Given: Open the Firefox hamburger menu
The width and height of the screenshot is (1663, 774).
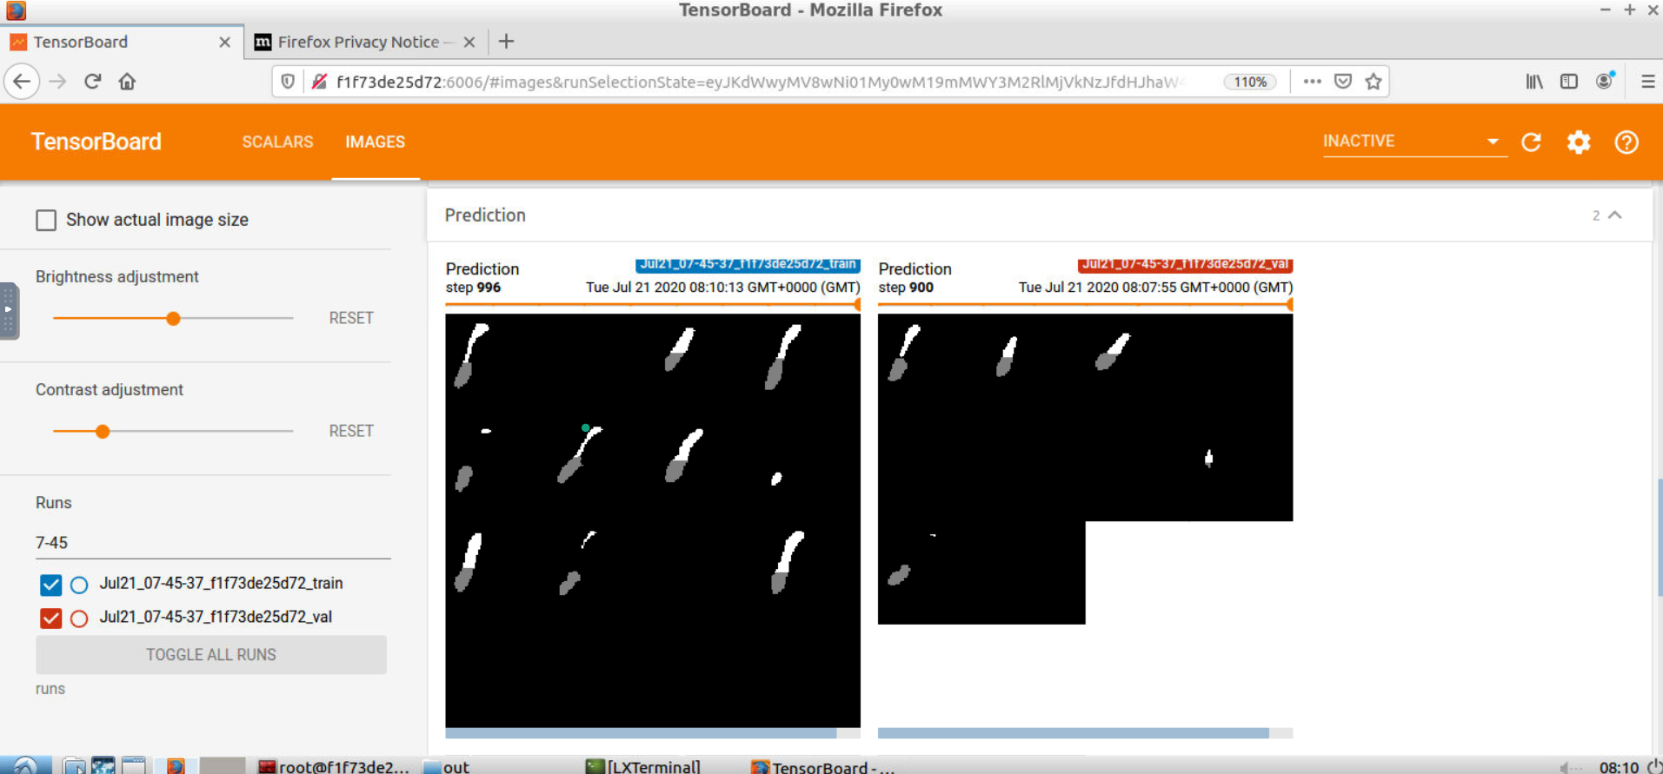Looking at the screenshot, I should point(1647,82).
